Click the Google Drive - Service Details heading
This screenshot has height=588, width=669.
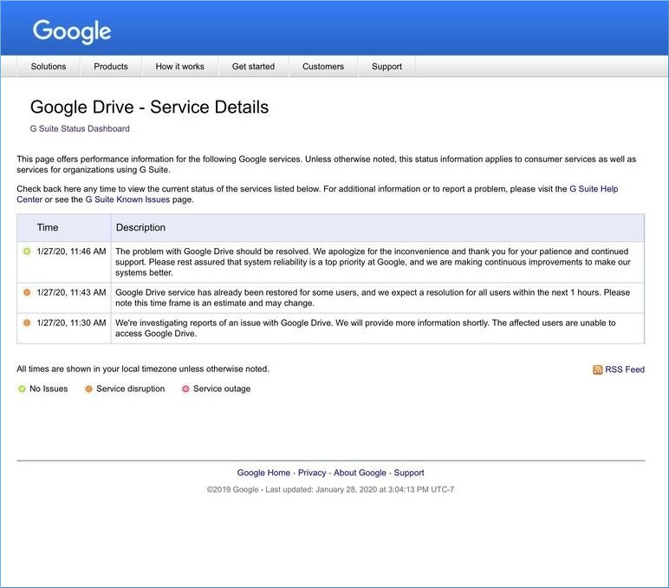click(149, 107)
